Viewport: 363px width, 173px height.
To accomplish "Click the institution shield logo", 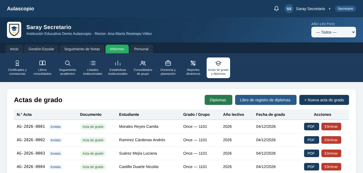I will tap(14, 30).
